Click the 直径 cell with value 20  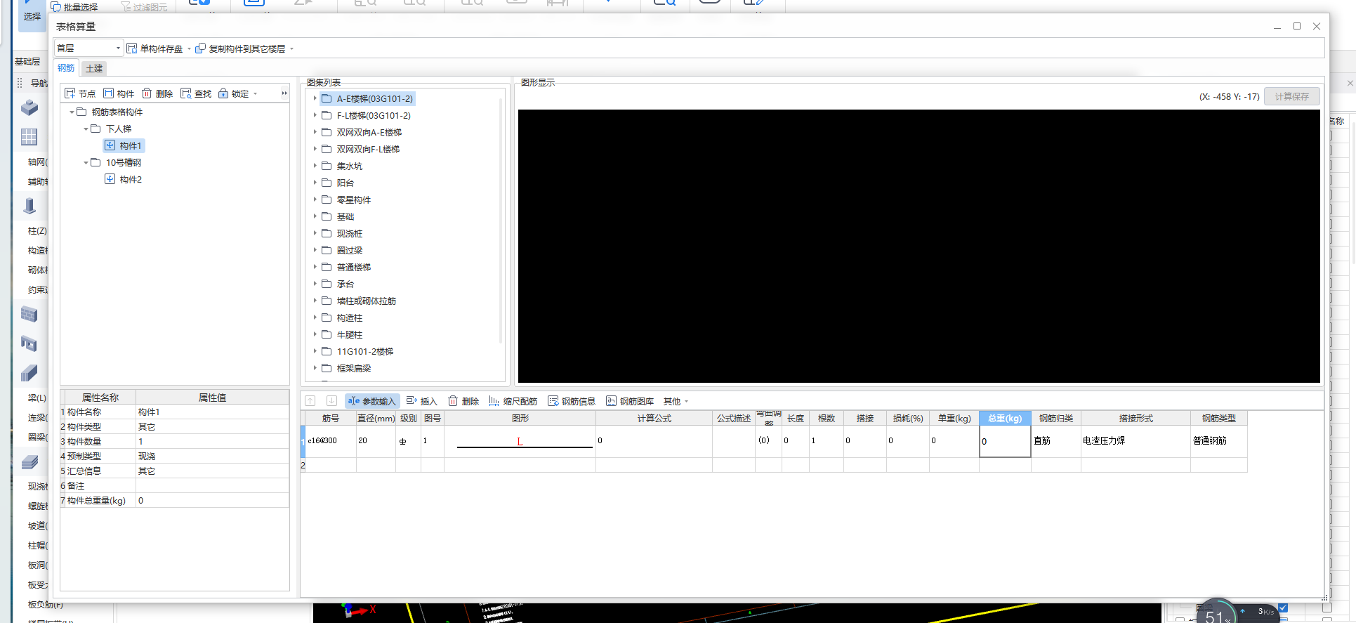[376, 441]
